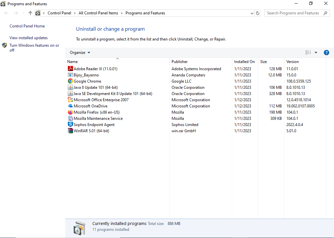334x238 pixels.
Task: Refresh the Programs and Features address bar
Action: (x=258, y=13)
